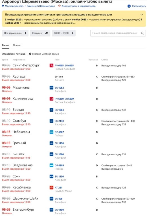This screenshot has width=147, height=216.
Task: Open flight DP 6807 link
Action: click(x=59, y=132)
